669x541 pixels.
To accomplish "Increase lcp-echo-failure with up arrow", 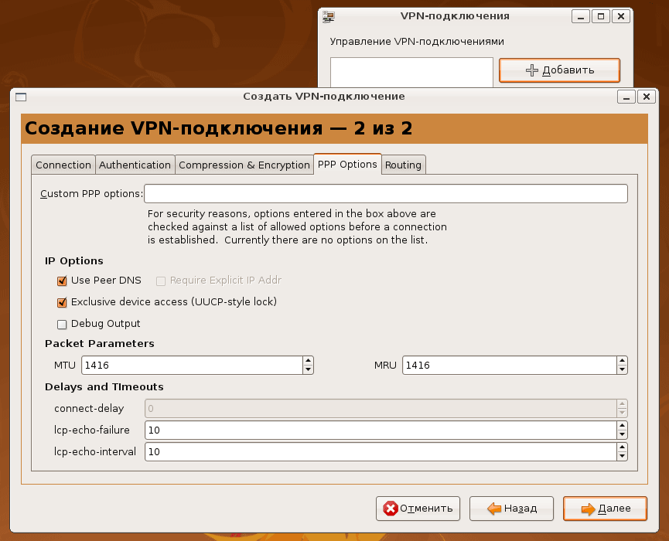I will [x=622, y=425].
